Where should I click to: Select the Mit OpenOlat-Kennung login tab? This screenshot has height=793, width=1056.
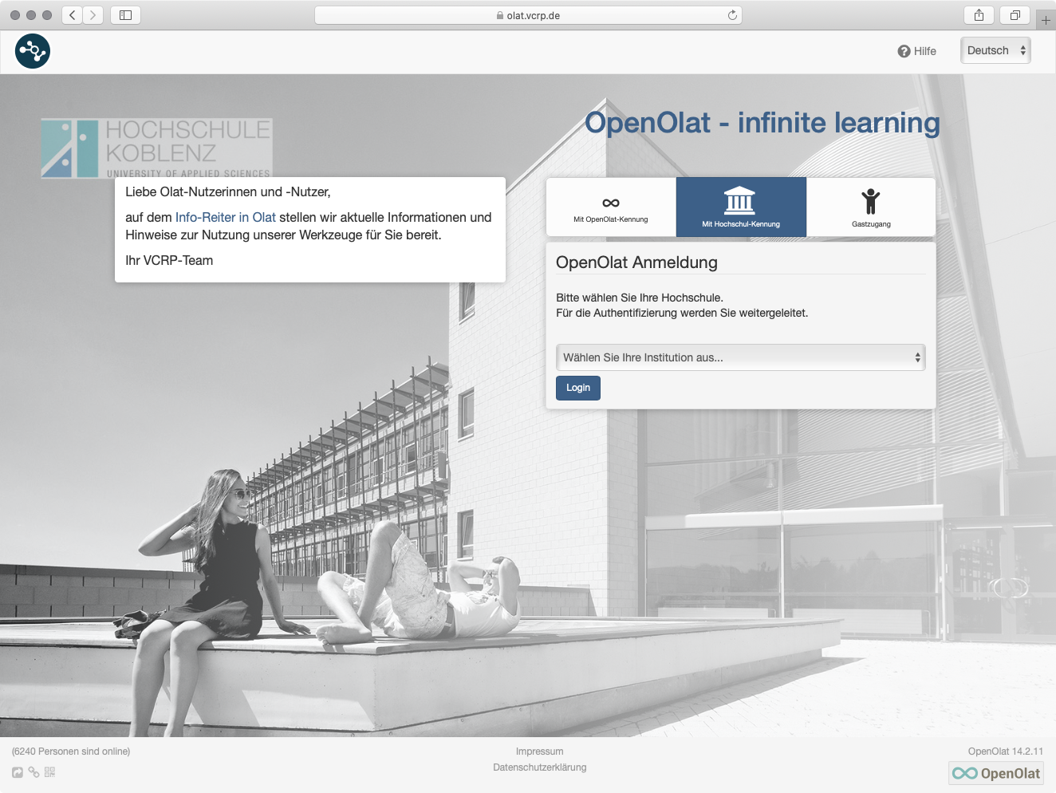coord(611,207)
